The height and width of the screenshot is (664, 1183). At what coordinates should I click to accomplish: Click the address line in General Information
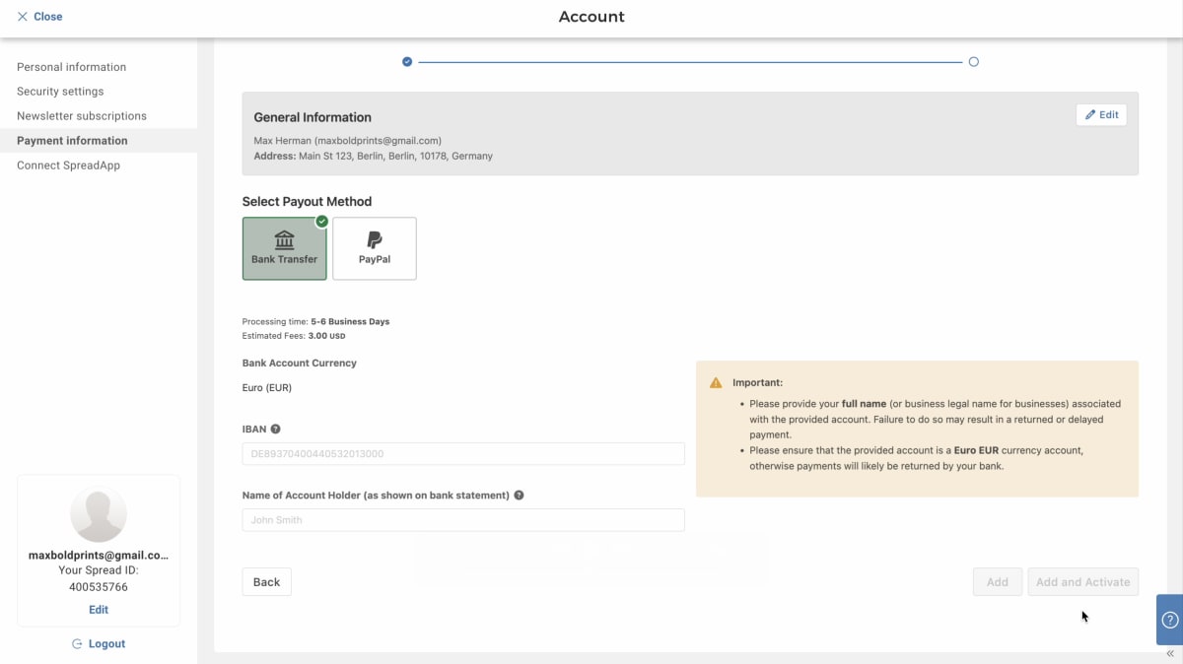[374, 156]
